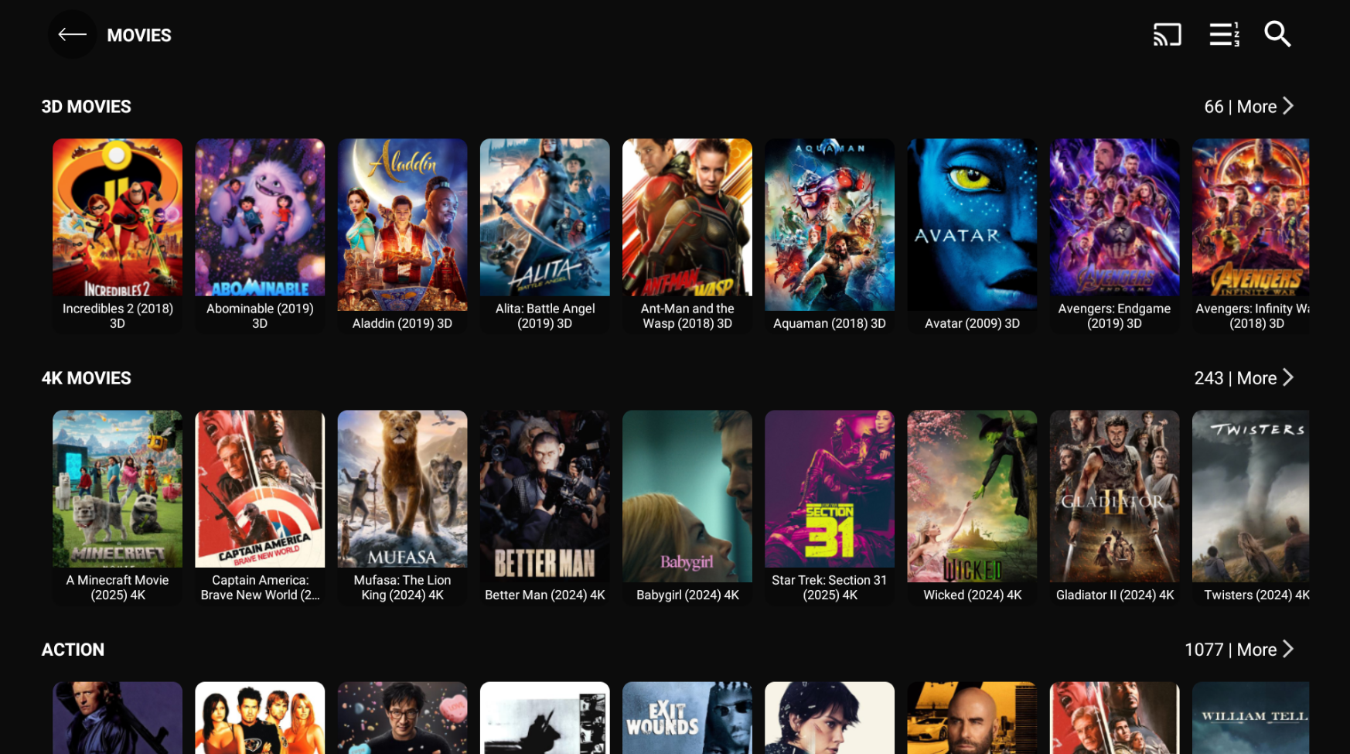Click the ACTION section heading
Screen dimensions: 1350x754
click(x=73, y=650)
